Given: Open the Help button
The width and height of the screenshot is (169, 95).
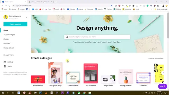Looking at the screenshot, I should tap(163, 86).
